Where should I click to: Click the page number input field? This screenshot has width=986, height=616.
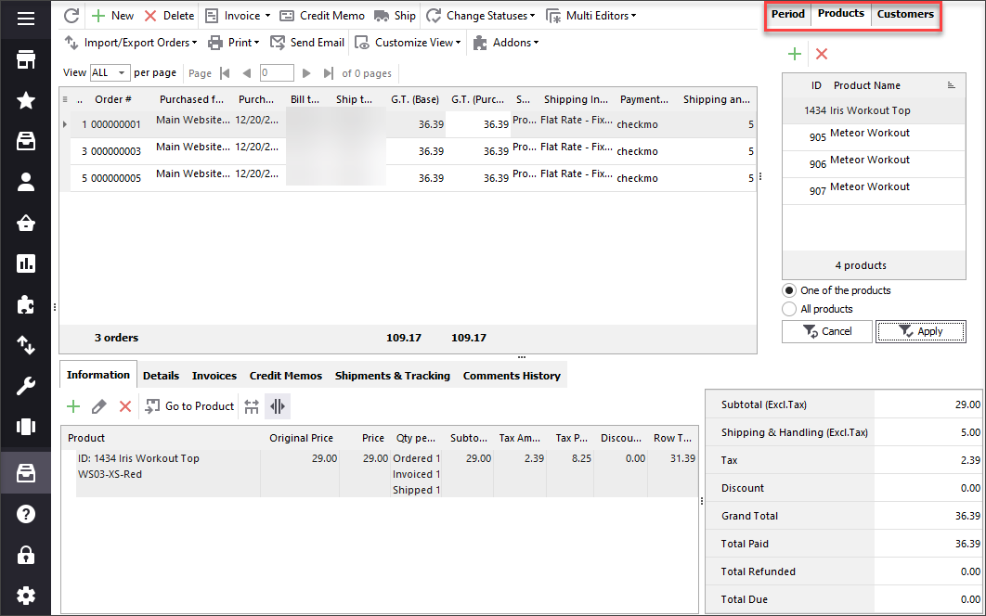click(277, 73)
